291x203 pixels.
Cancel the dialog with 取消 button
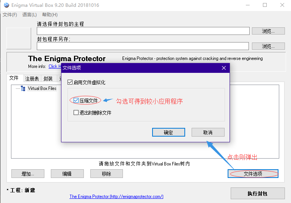coord(208,132)
